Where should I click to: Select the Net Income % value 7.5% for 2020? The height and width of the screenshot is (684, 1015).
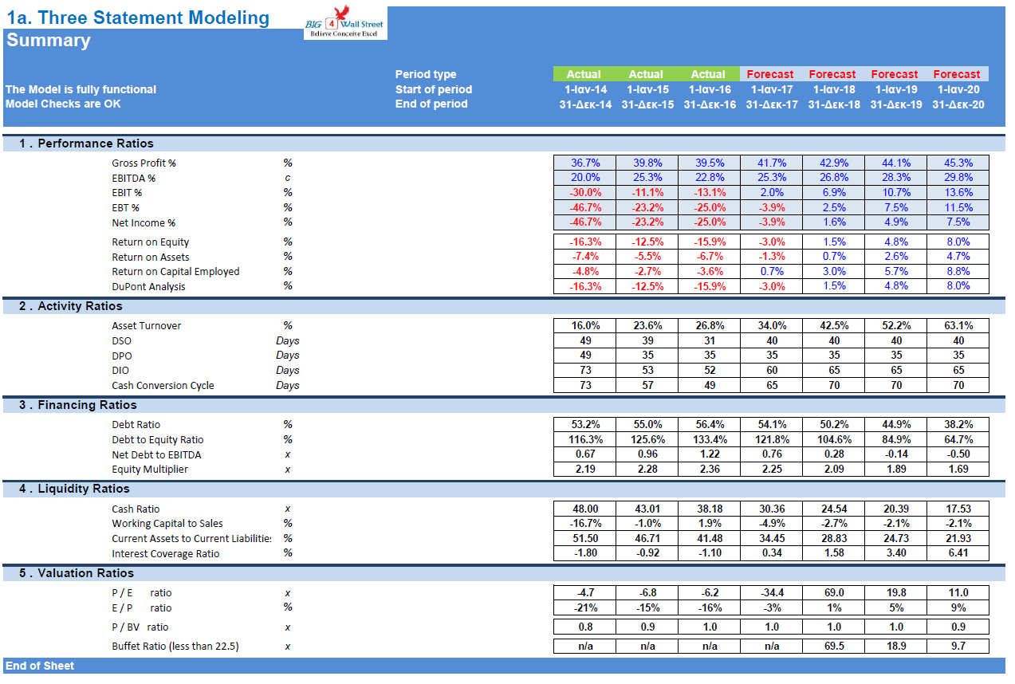point(957,222)
